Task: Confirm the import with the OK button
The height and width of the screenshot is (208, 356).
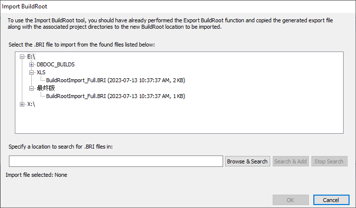Action: (x=290, y=200)
